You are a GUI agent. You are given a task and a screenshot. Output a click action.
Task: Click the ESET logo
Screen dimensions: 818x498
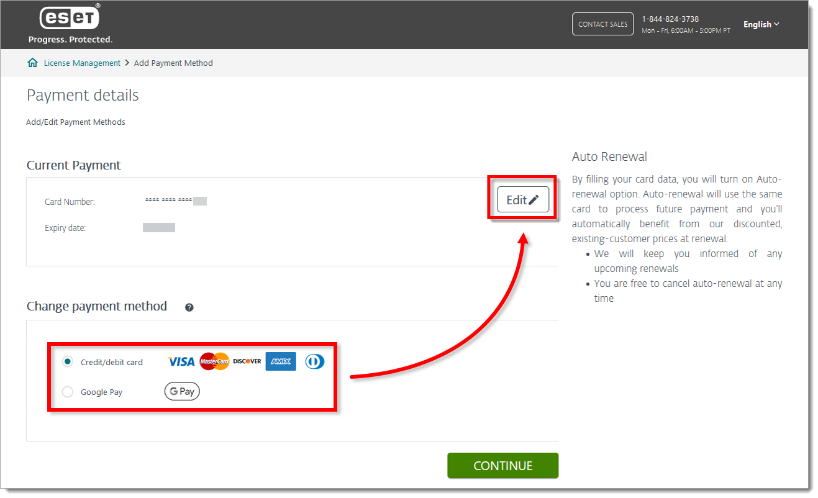[69, 17]
